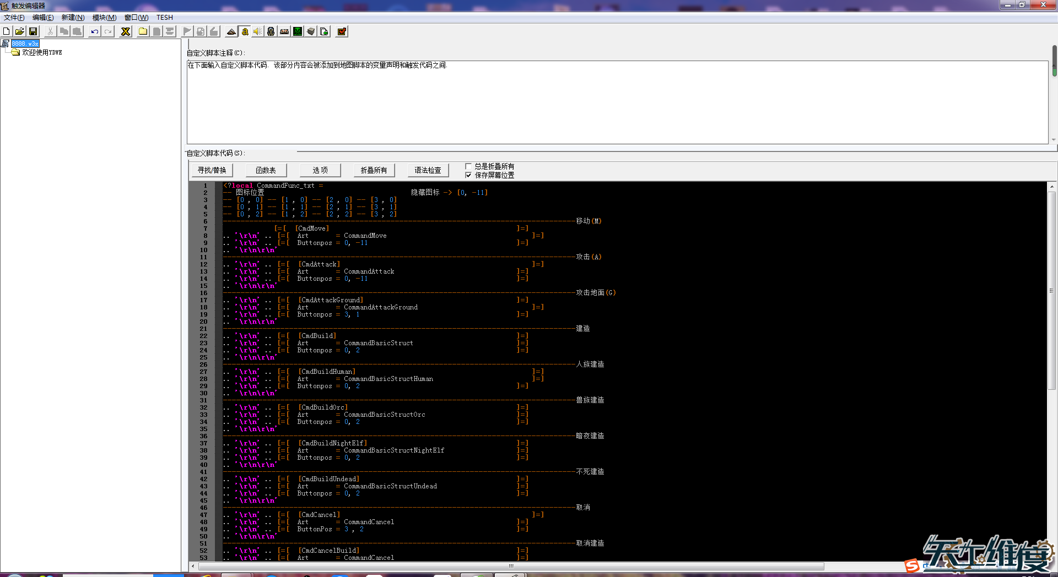
Task: Open the Import Manager icon
Action: click(x=324, y=31)
